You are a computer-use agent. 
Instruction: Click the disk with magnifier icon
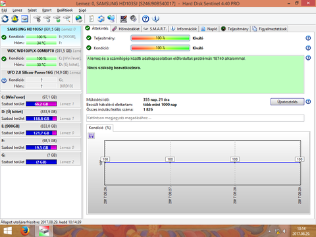(x=66, y=19)
